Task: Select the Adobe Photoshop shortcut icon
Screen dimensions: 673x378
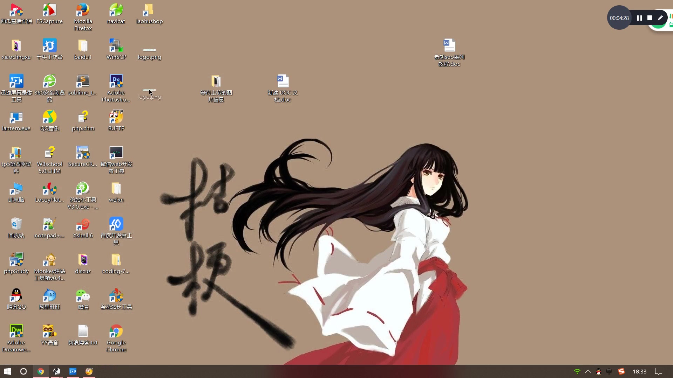Action: tap(116, 82)
